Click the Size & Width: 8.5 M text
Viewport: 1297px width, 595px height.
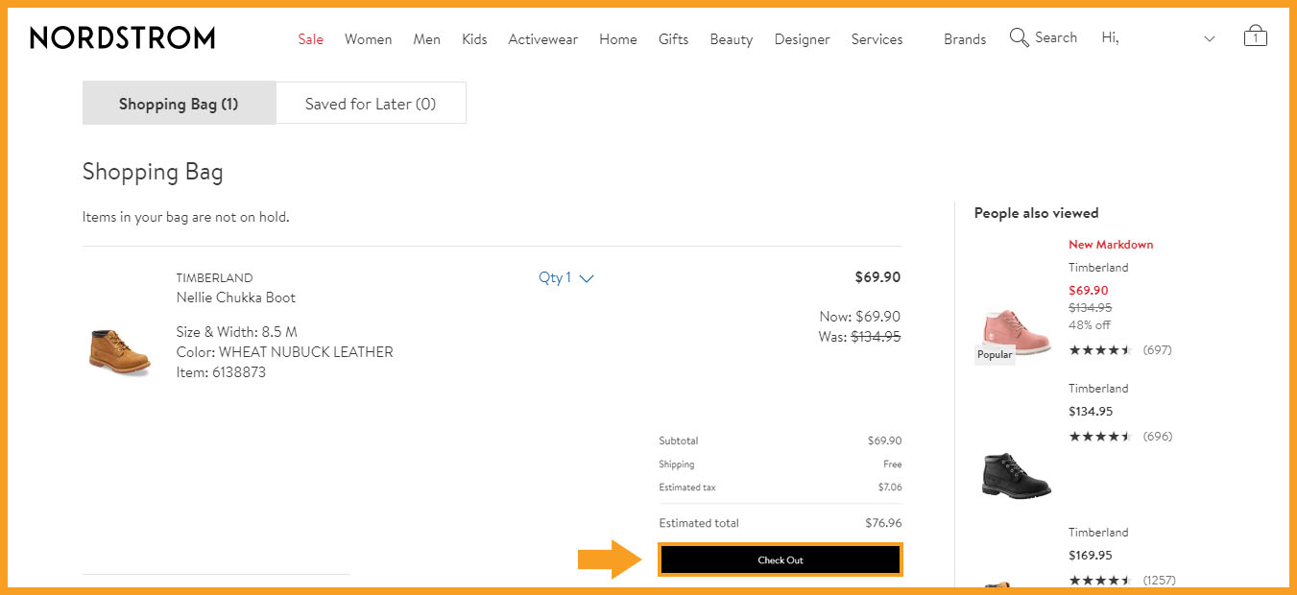click(237, 332)
